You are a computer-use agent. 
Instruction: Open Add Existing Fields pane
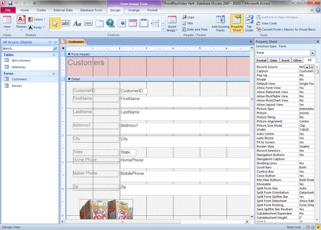[220, 23]
